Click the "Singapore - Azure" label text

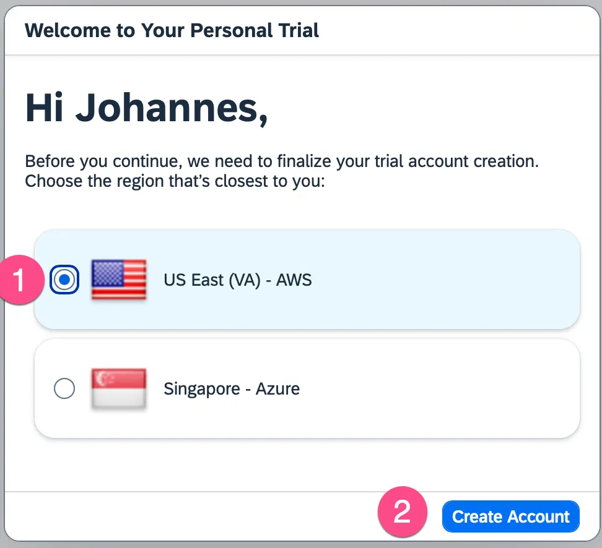231,389
